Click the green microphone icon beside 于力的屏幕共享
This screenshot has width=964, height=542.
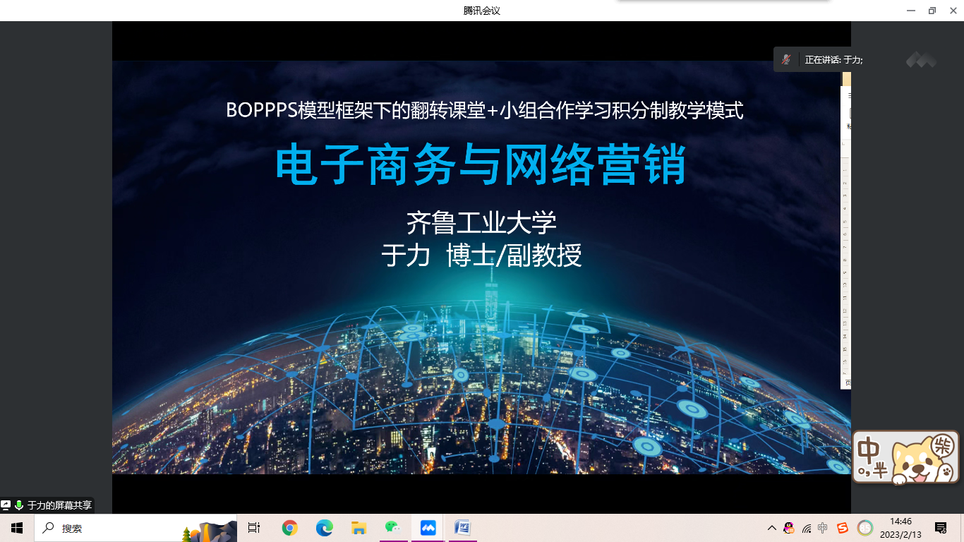click(19, 505)
